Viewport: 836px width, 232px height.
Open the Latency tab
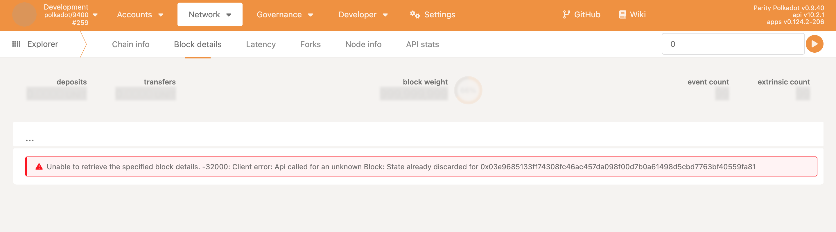point(261,44)
